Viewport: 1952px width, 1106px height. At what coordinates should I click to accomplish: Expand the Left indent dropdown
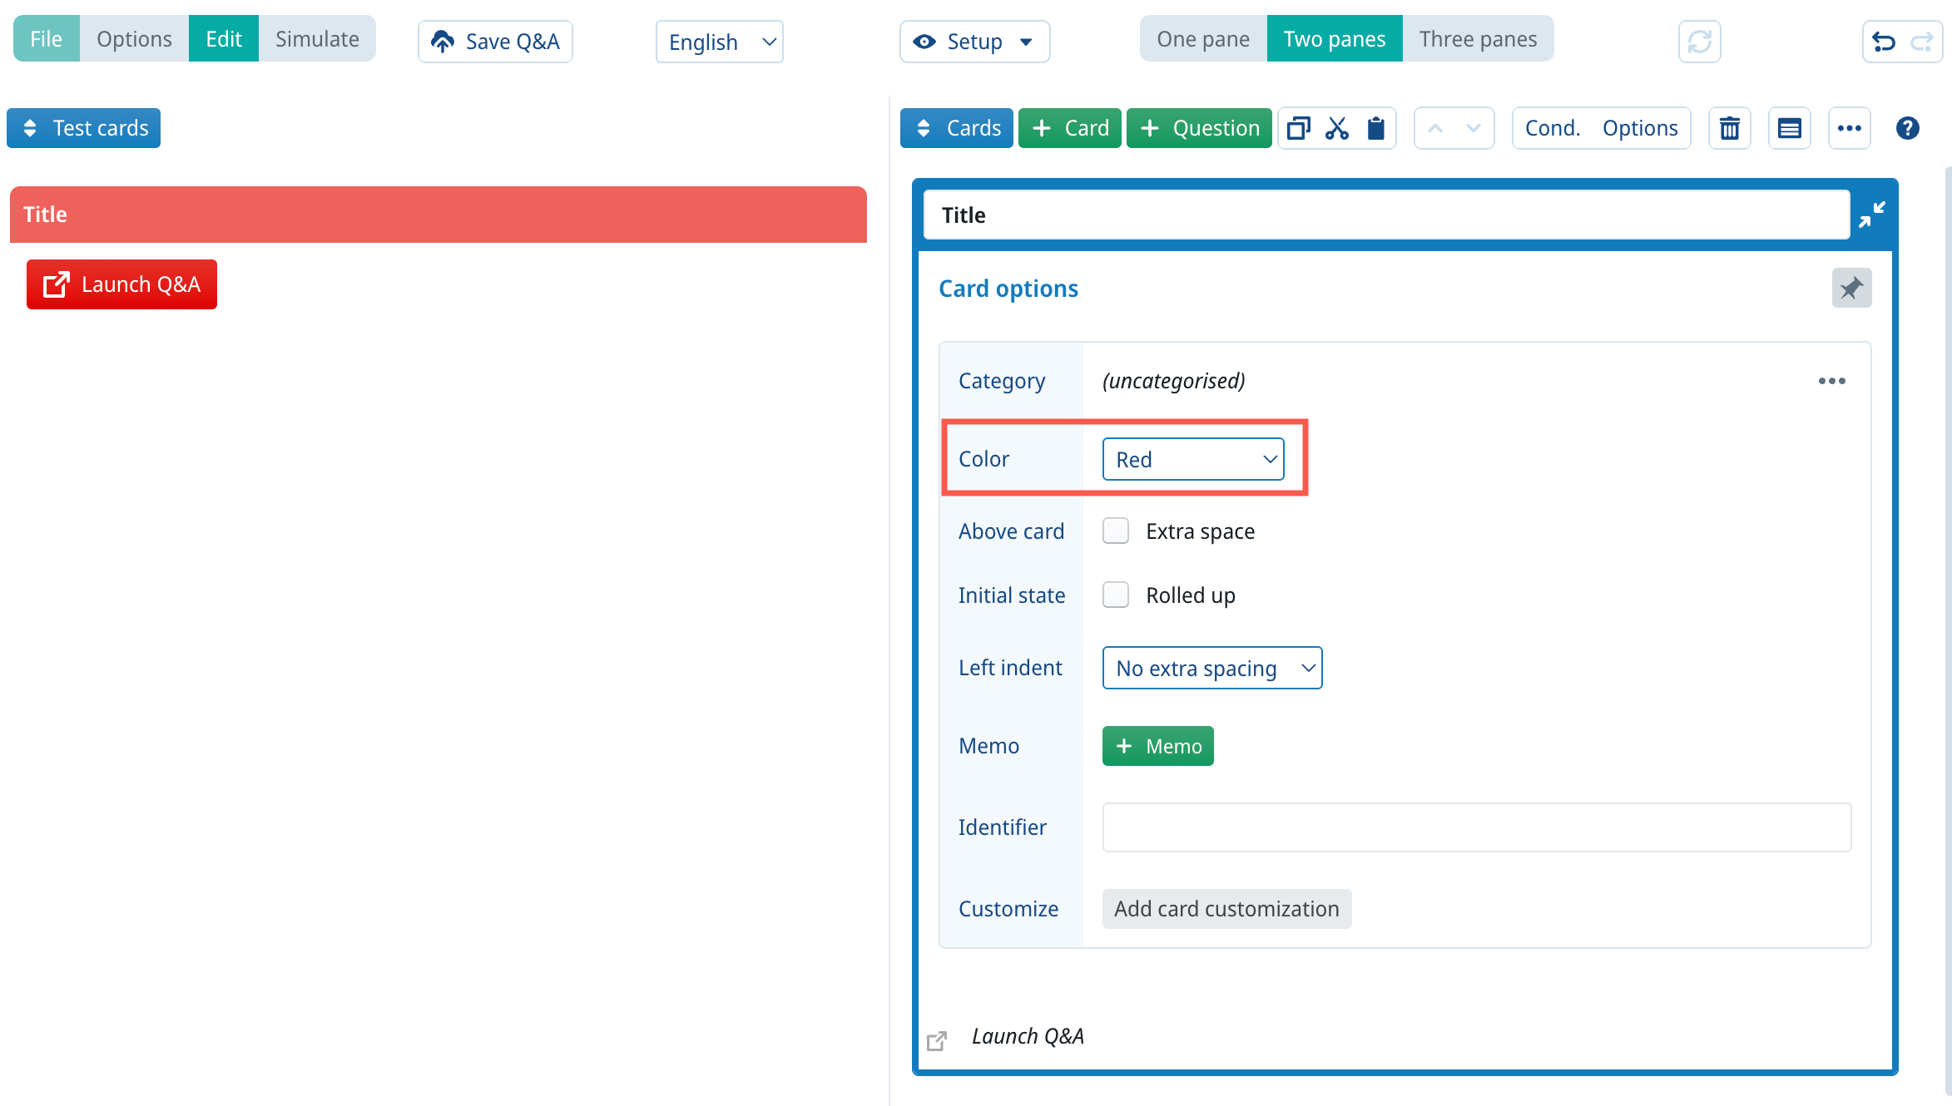click(x=1211, y=668)
